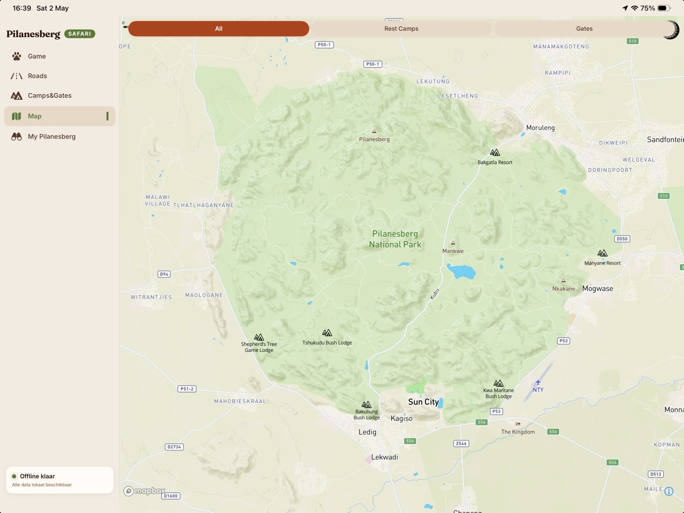The width and height of the screenshot is (684, 513).
Task: Click the Doringpoort label
Action: tap(610, 170)
